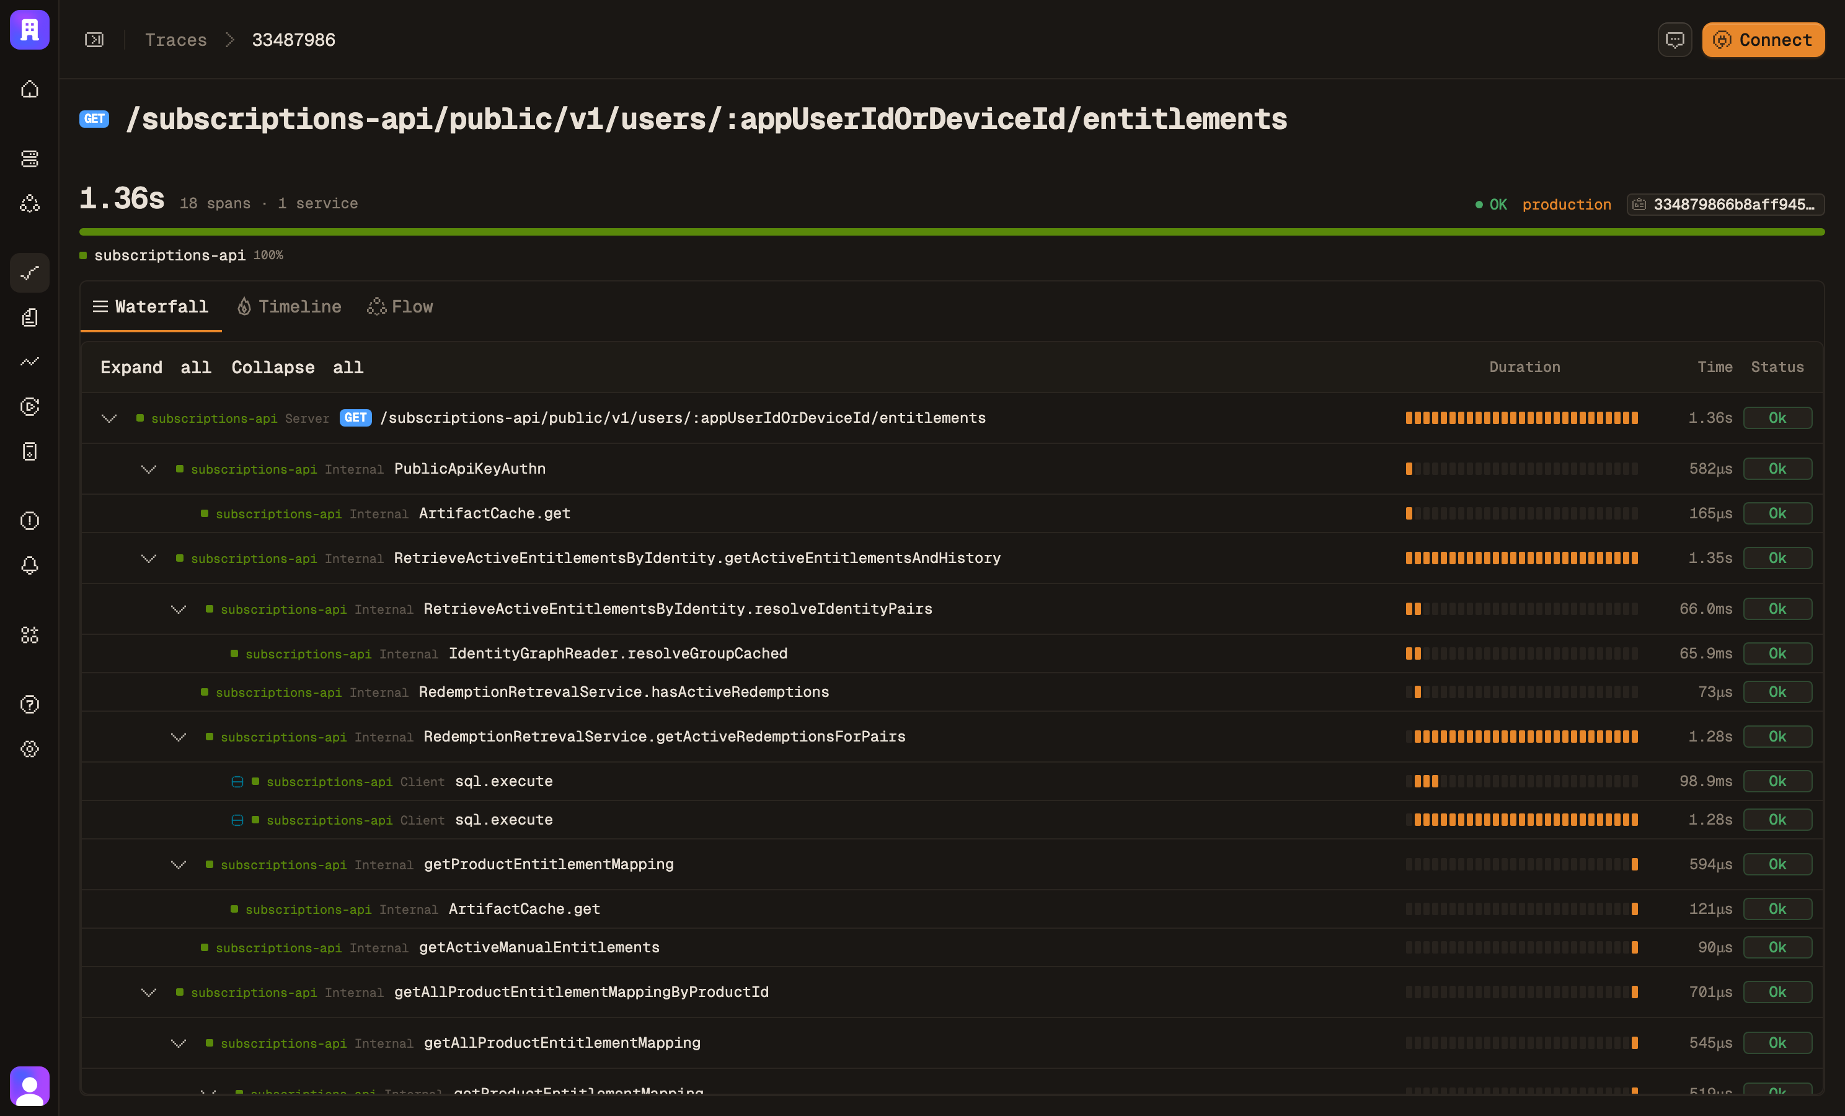Click database icon on 98.9ms sql.execute
This screenshot has height=1116, width=1845.
point(237,781)
